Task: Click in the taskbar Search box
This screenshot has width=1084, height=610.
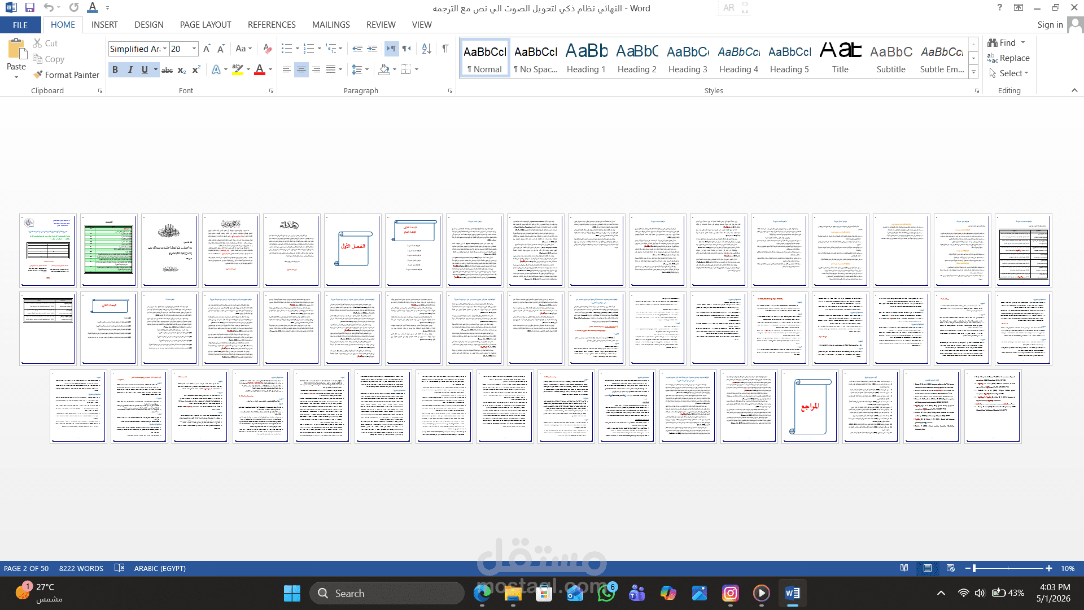Action: (x=387, y=593)
